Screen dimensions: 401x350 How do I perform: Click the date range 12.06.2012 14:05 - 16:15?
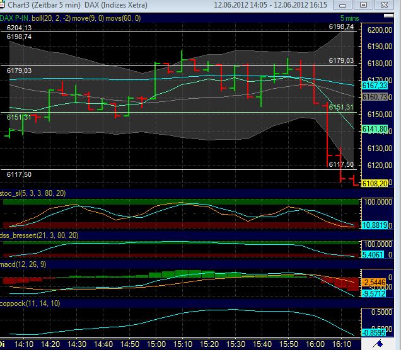(x=270, y=5)
